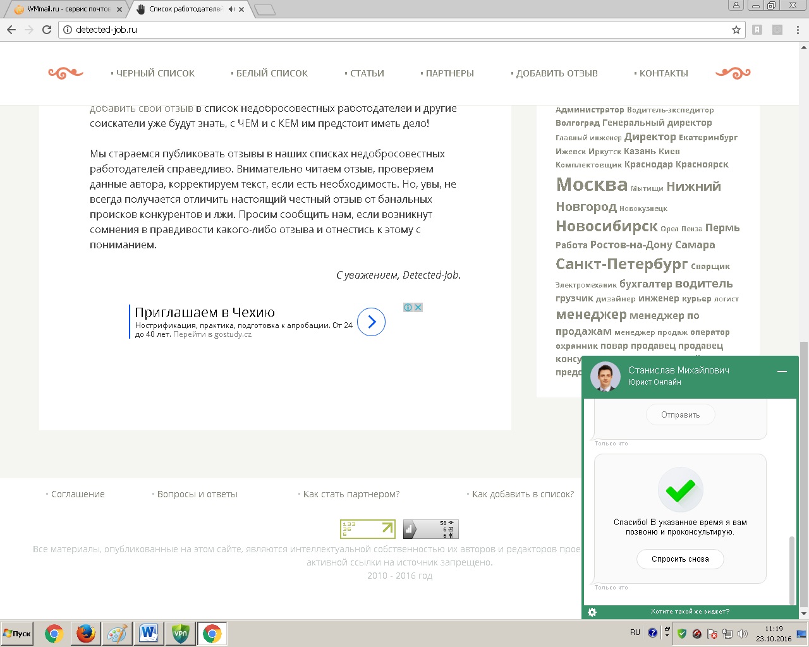Mute the tab via its speaker icon
This screenshot has height=647, width=809.
point(231,9)
